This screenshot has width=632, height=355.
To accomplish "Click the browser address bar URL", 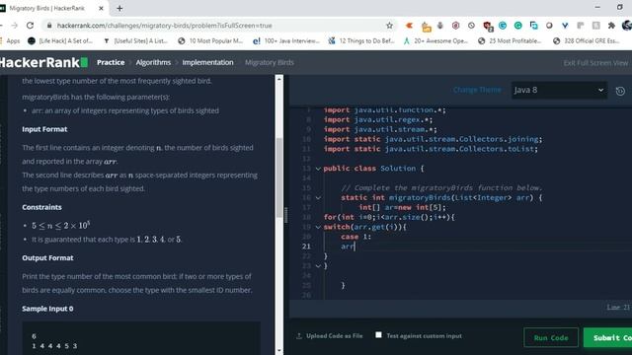I will [165, 26].
